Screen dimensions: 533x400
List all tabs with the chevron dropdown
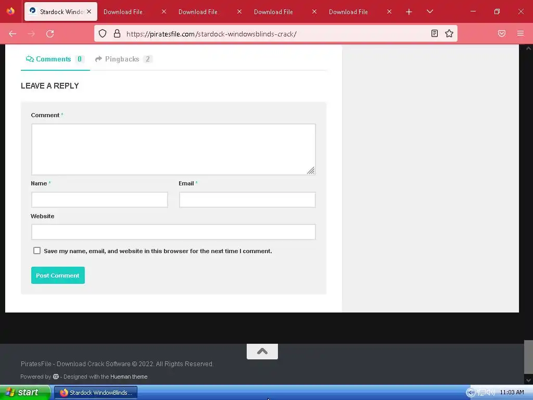point(429,11)
